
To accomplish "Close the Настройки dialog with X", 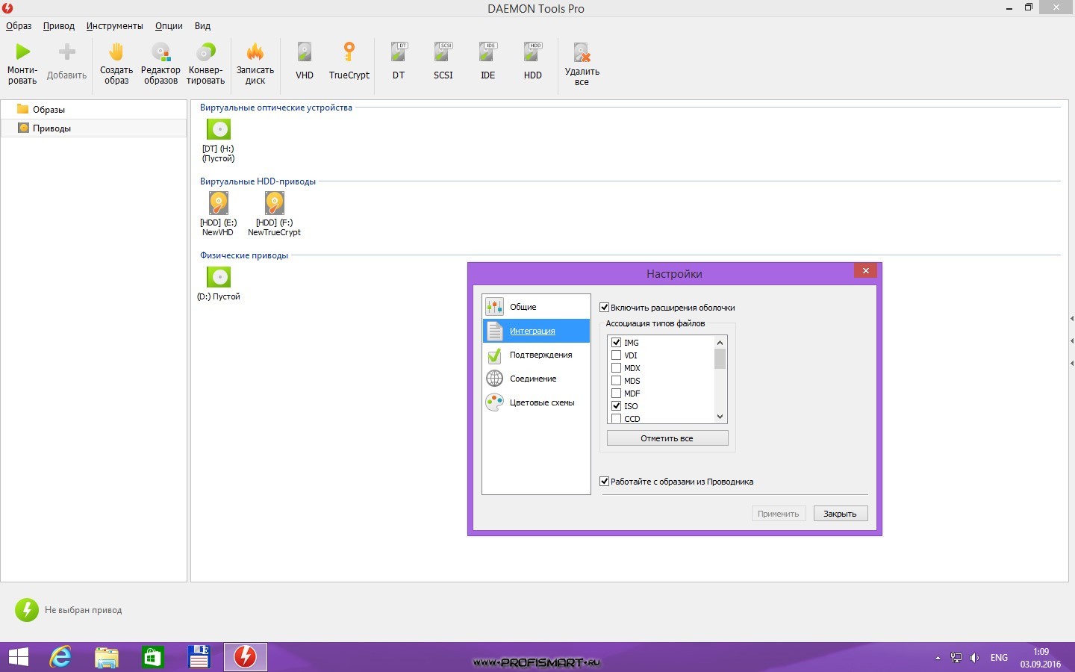I will [x=865, y=270].
